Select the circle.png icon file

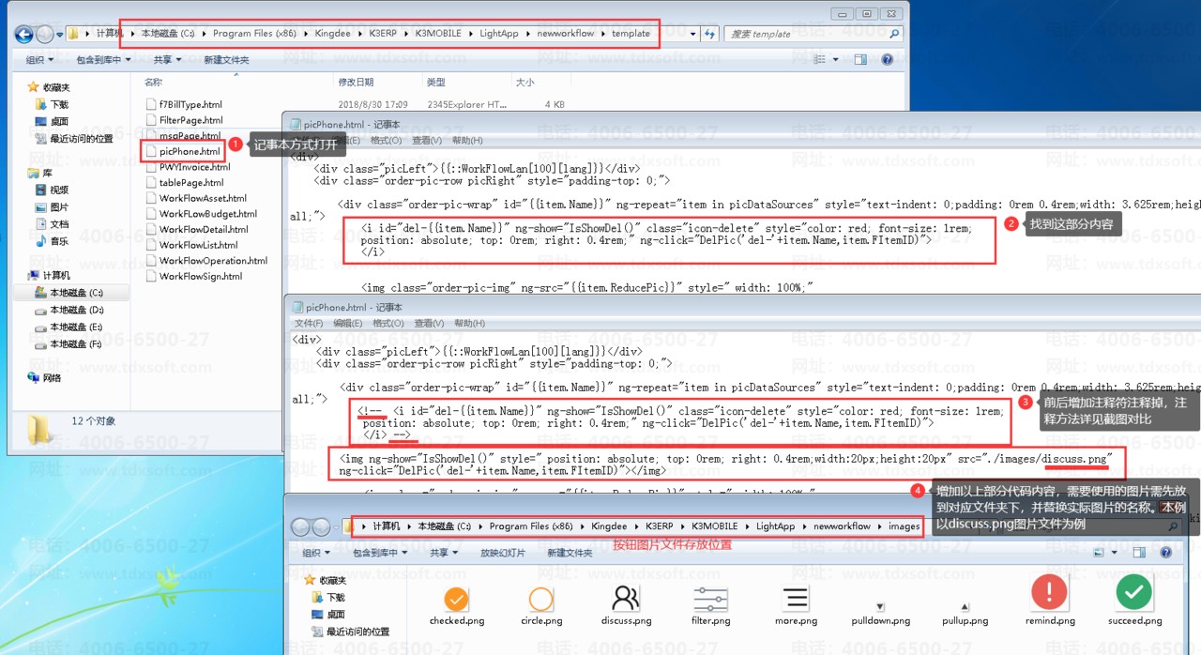click(x=541, y=598)
